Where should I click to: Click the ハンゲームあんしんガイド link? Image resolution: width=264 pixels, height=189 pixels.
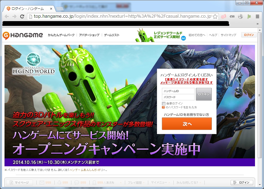point(85,170)
